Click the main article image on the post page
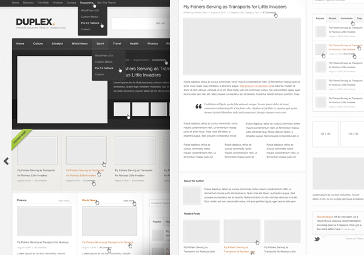The image size is (364, 255). (x=242, y=47)
